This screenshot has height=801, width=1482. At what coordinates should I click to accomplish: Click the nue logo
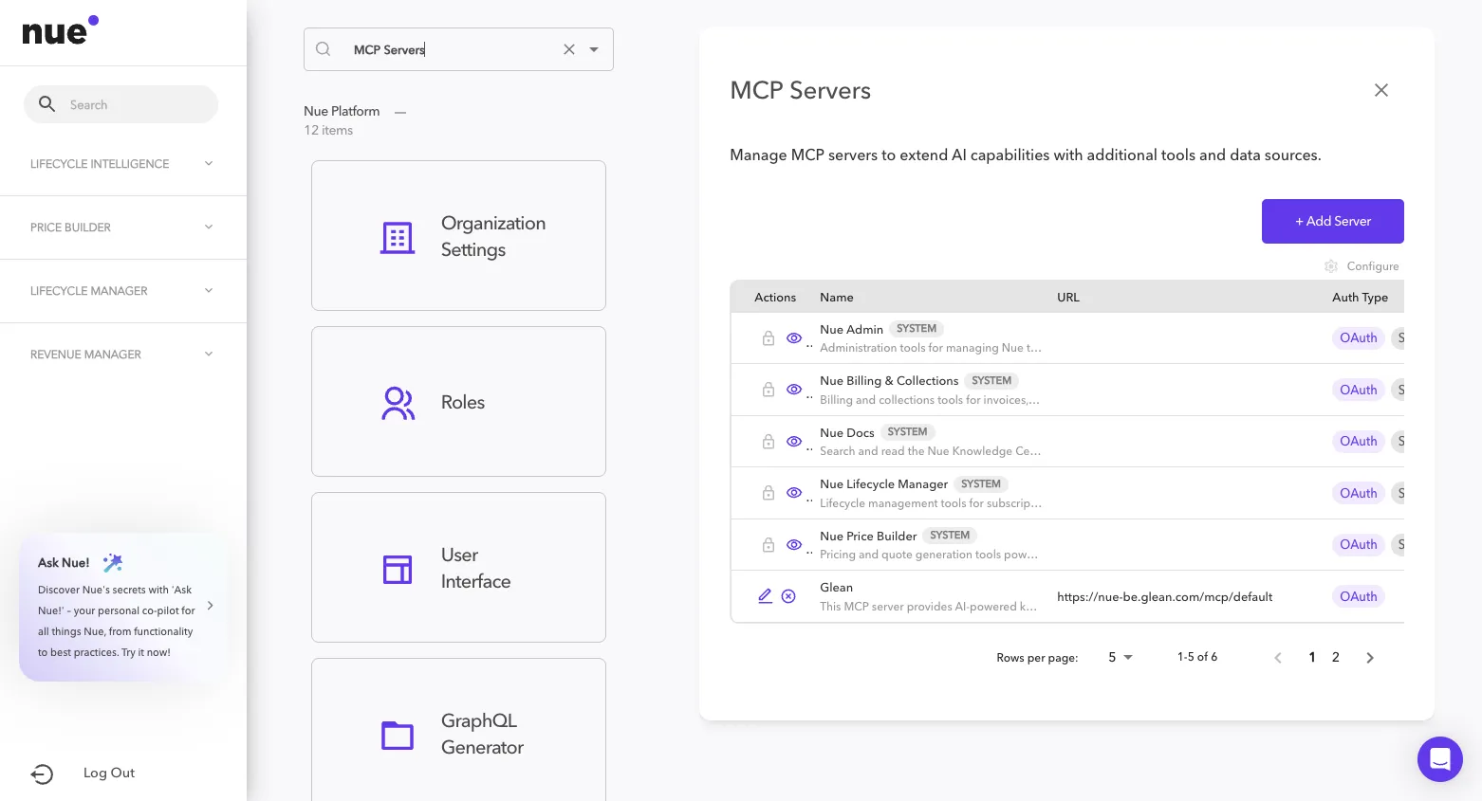[x=61, y=31]
